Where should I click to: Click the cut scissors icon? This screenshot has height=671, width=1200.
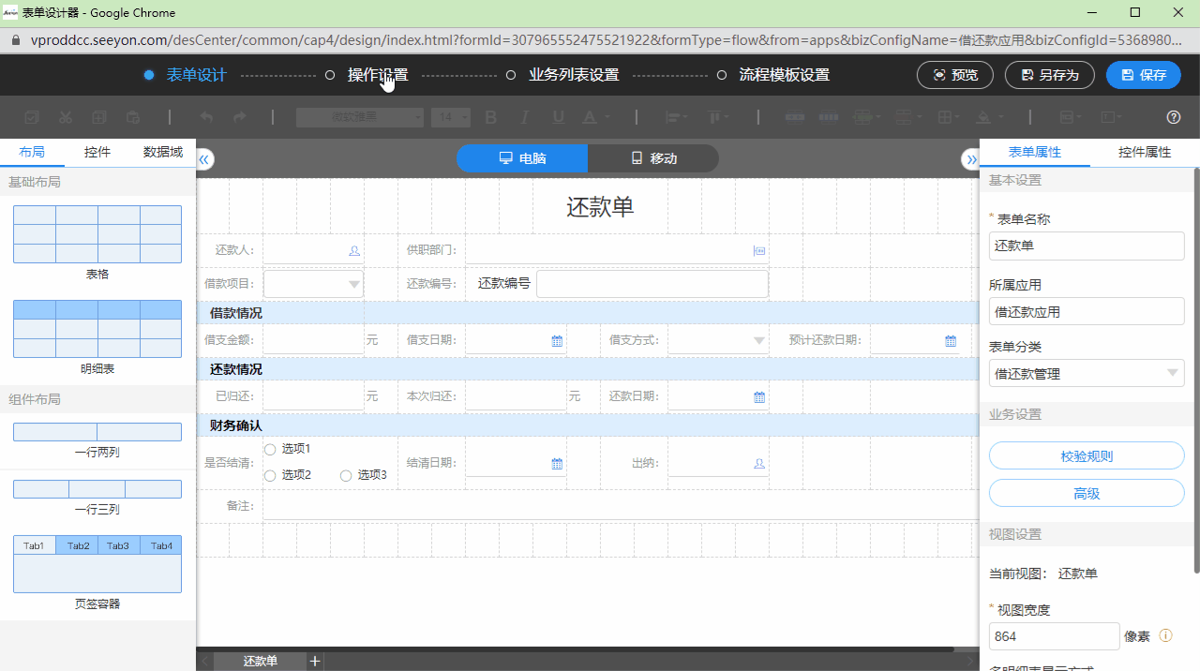[x=65, y=117]
